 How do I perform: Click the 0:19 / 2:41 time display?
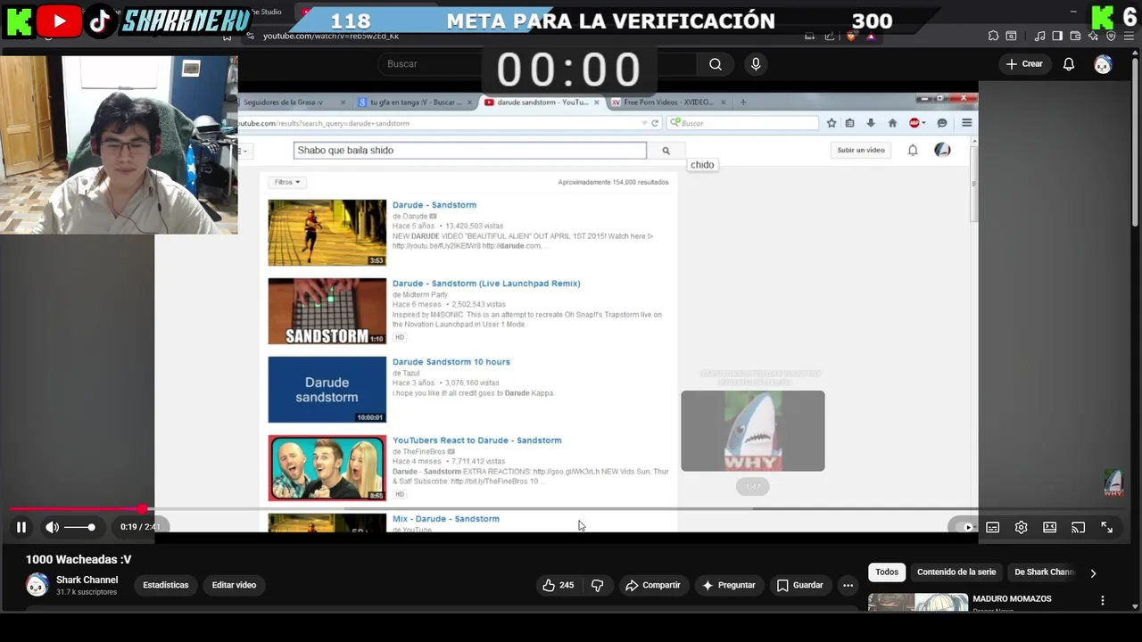pos(140,527)
